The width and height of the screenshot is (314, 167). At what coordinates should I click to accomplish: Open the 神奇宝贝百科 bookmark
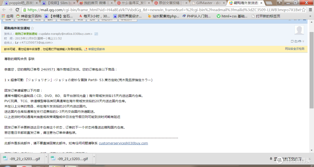29,16
